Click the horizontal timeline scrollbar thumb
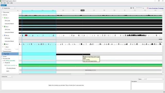 (x=78, y=74)
